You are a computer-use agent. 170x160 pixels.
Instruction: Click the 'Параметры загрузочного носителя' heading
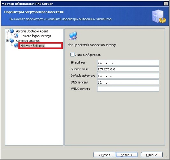pos(34,12)
